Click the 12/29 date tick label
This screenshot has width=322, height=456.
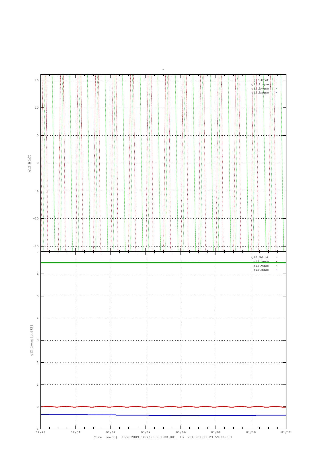point(41,432)
